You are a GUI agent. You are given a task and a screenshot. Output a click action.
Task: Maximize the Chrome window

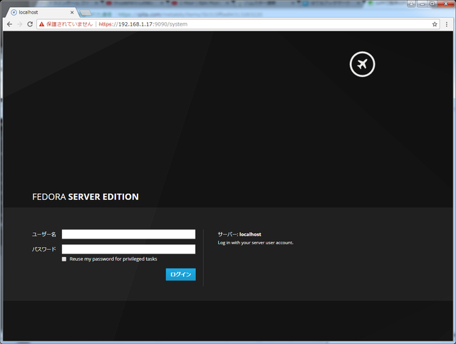pos(432,4)
